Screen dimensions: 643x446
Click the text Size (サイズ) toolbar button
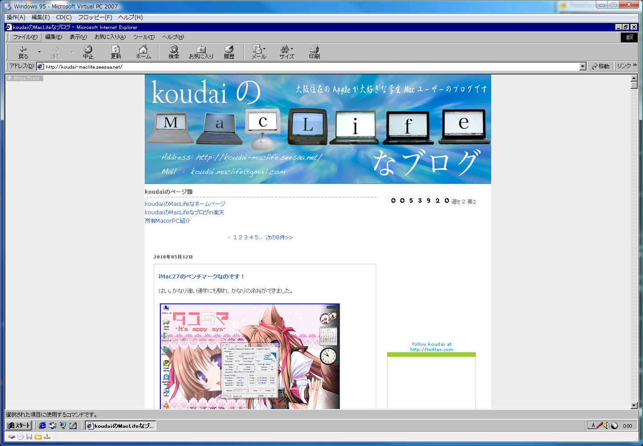(x=287, y=52)
